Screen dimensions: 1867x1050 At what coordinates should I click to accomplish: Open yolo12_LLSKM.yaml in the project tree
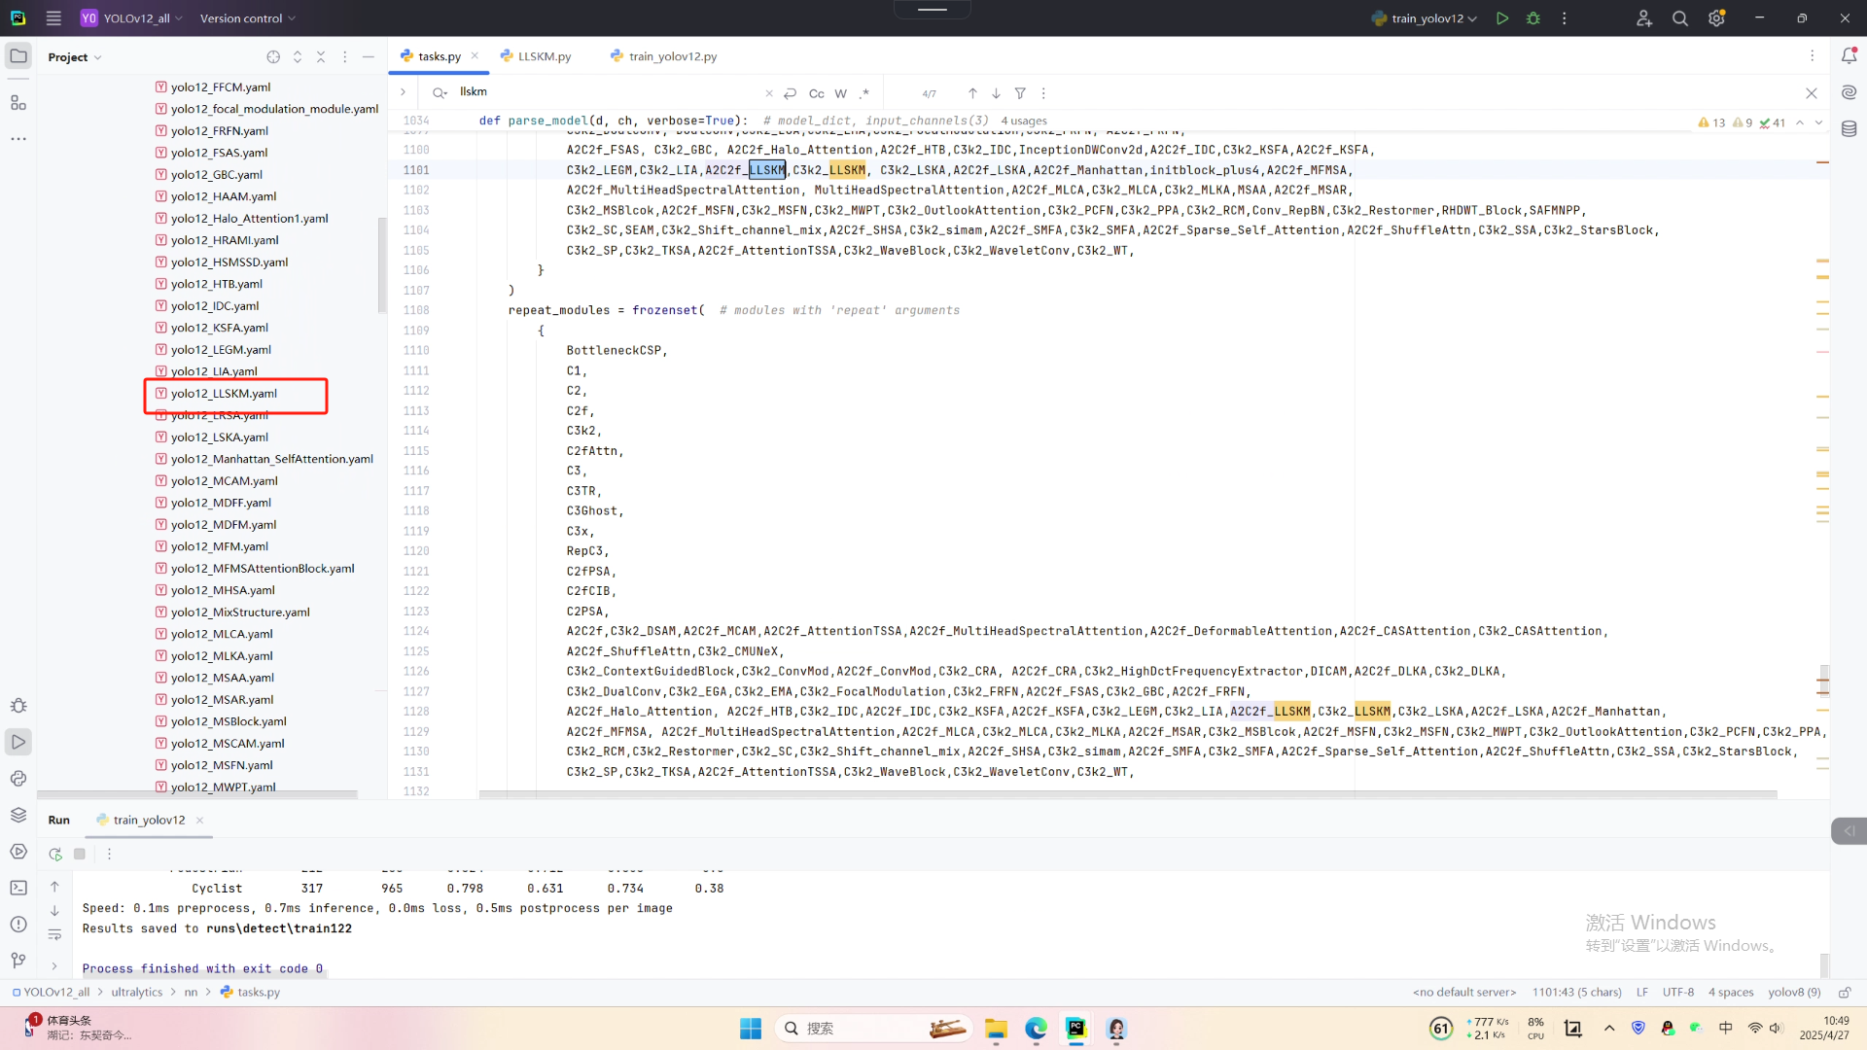[224, 394]
